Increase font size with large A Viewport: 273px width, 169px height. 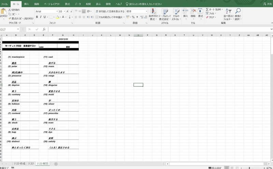tap(67, 11)
